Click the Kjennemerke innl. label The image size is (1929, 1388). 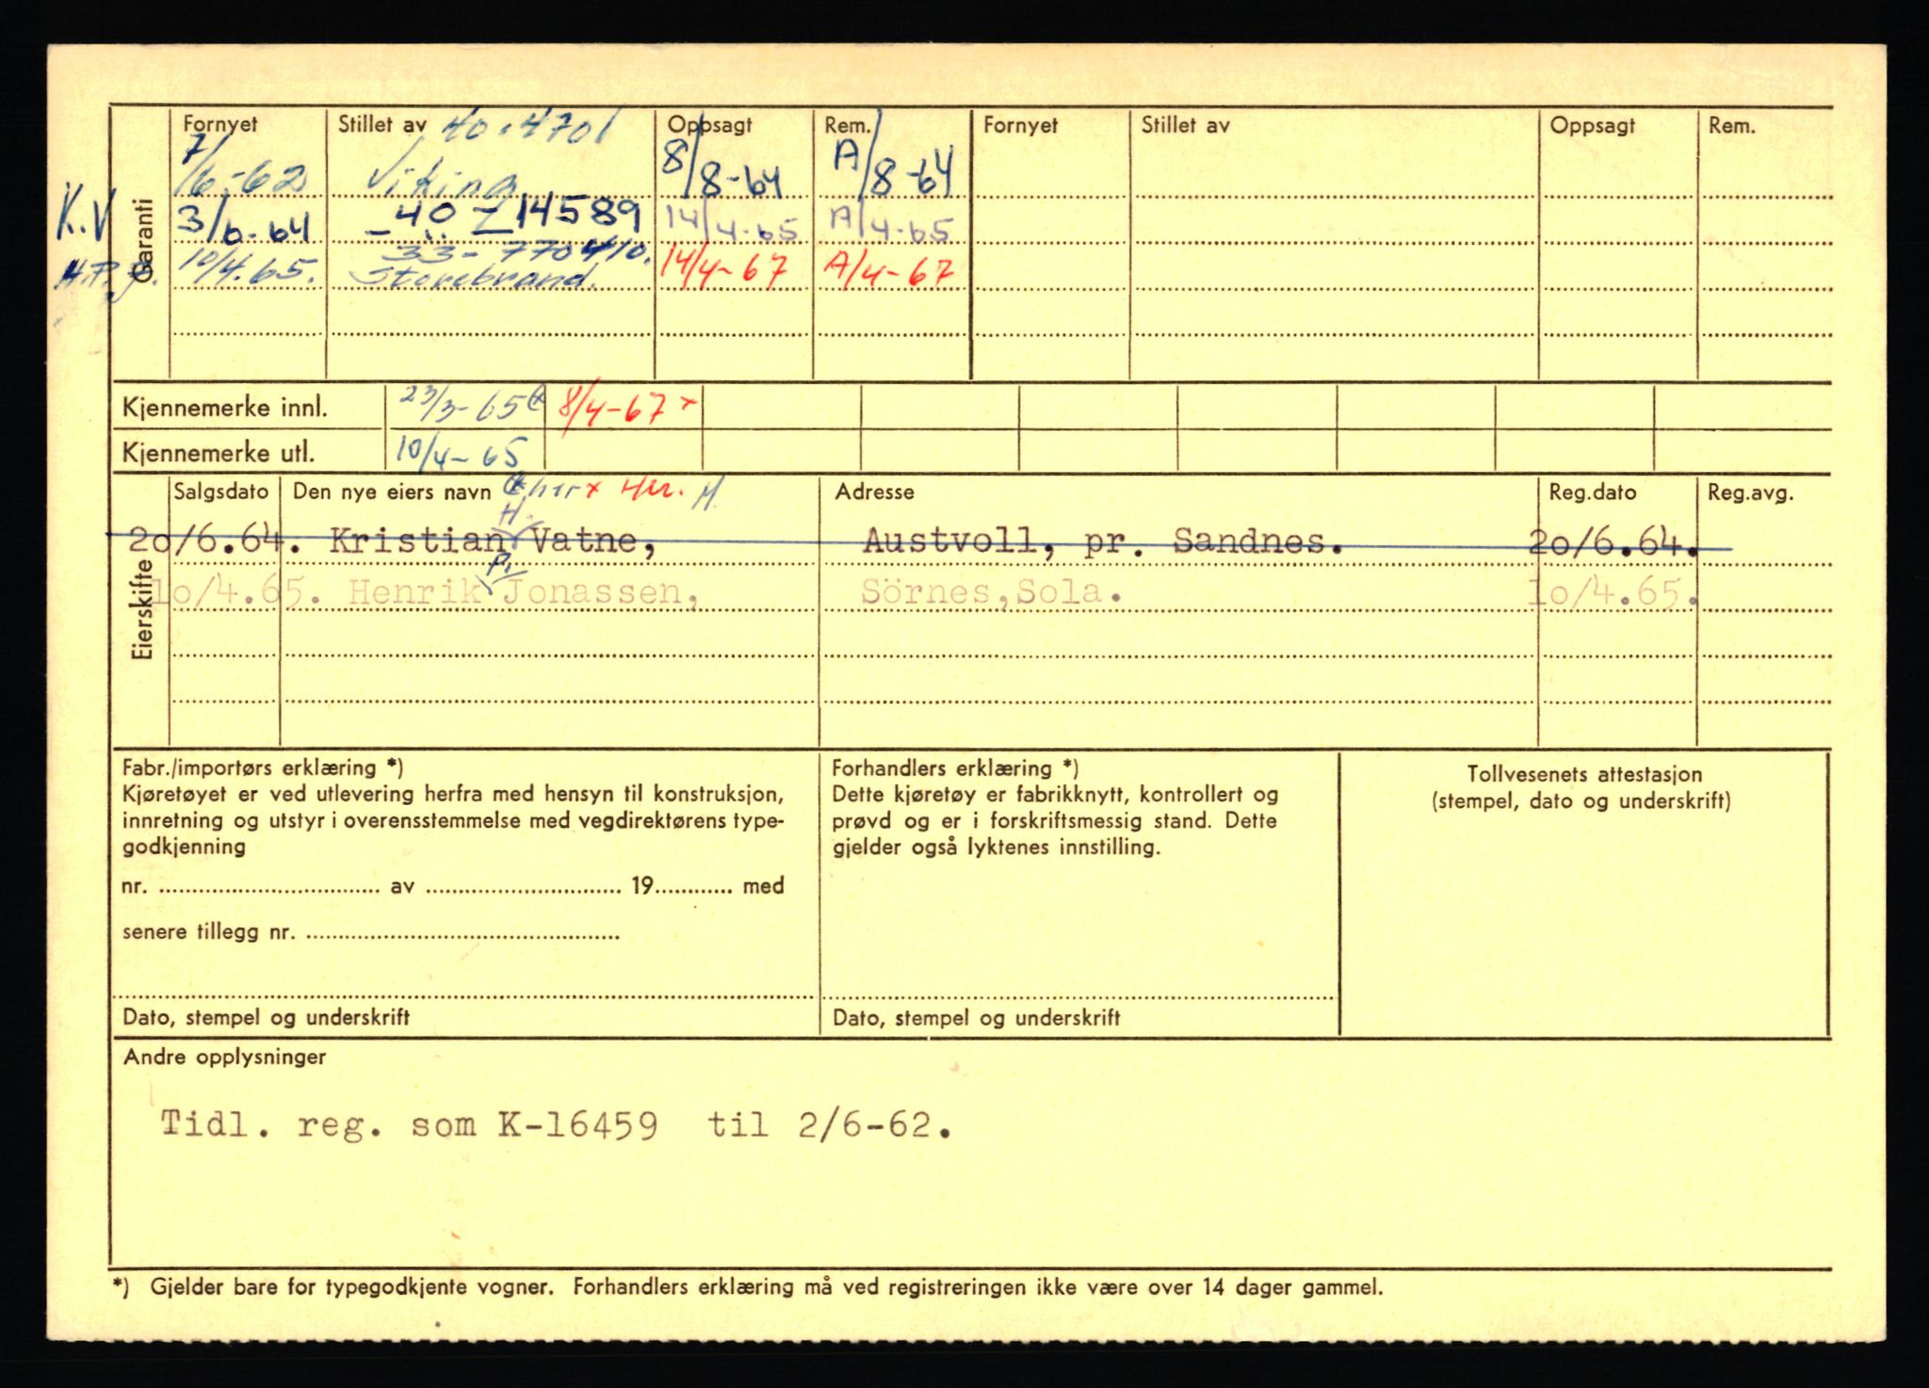coord(225,409)
